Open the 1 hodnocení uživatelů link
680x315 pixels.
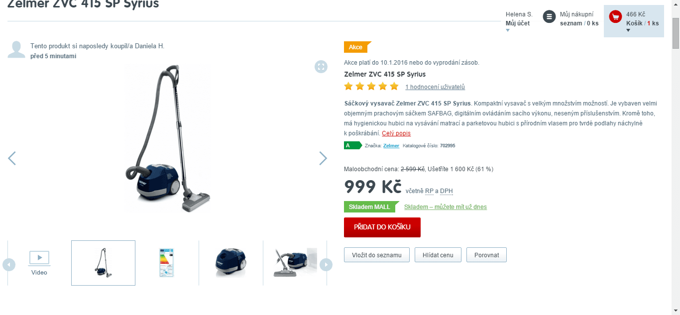pyautogui.click(x=435, y=87)
